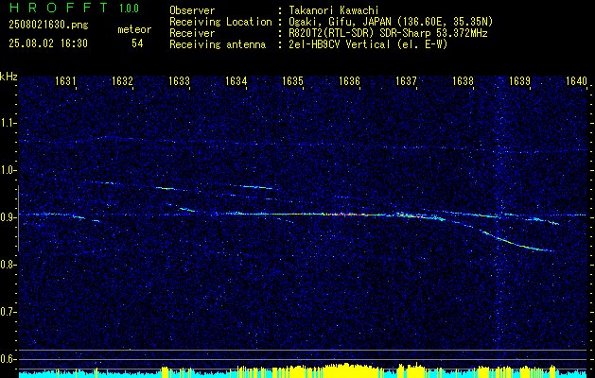This screenshot has width=595, height=378.
Task: Select the file name 2508021630.png
Action: pos(48,26)
